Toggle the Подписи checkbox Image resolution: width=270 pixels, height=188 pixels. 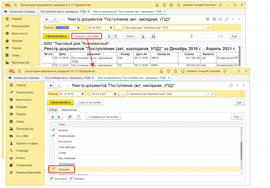coord(71,179)
